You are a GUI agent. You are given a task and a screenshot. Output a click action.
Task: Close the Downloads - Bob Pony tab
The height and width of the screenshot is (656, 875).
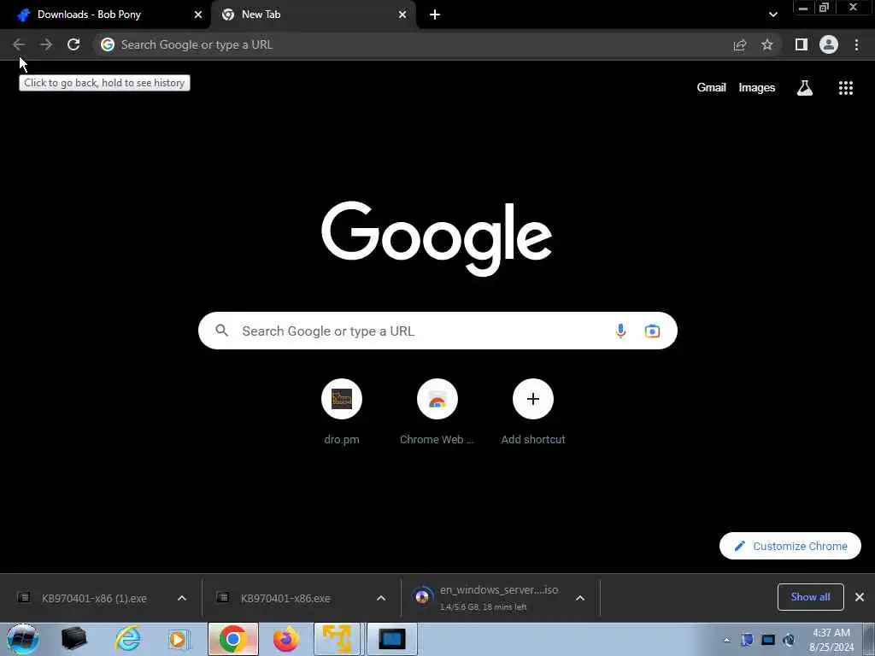(198, 15)
